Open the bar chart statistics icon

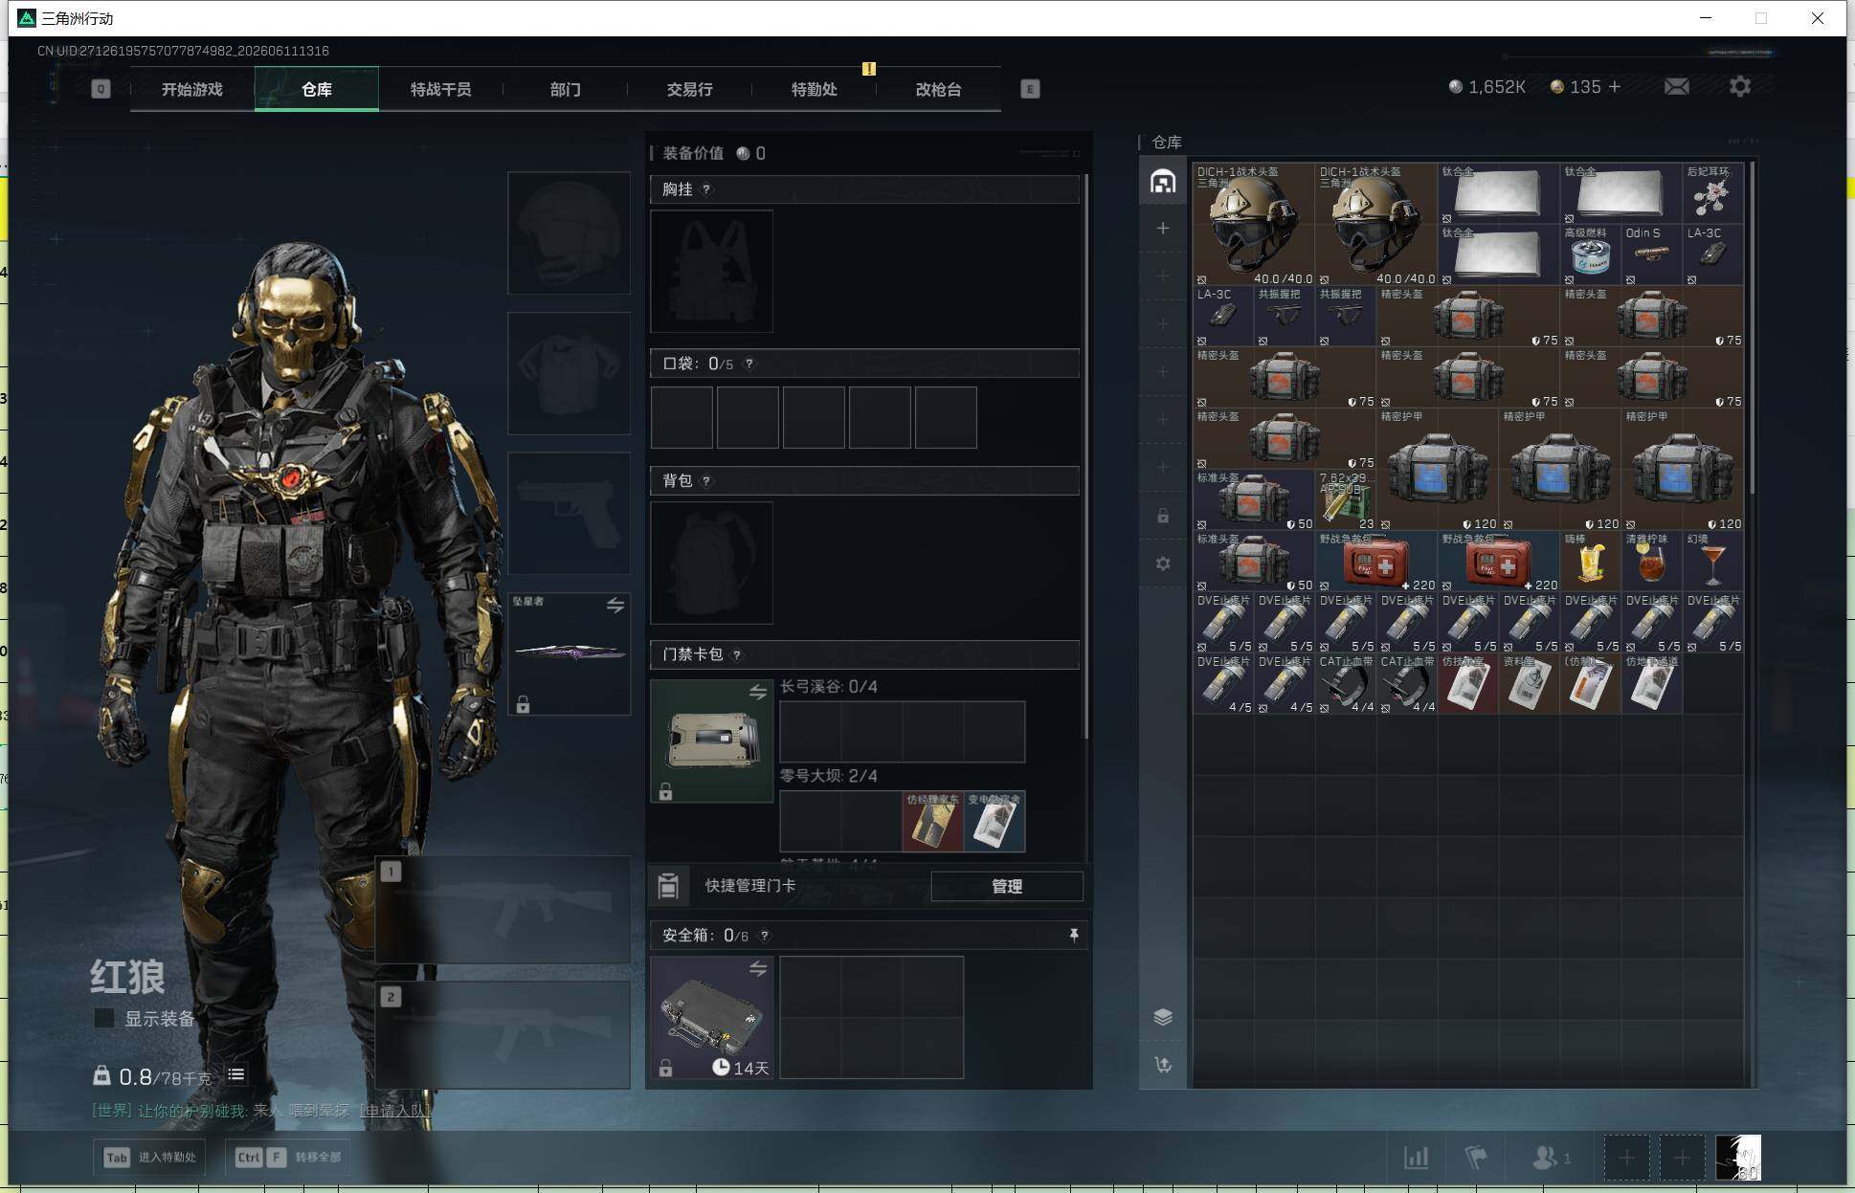(1417, 1158)
